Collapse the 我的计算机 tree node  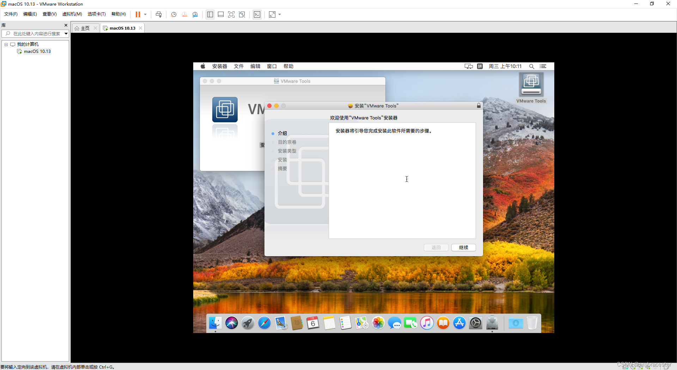pyautogui.click(x=6, y=44)
